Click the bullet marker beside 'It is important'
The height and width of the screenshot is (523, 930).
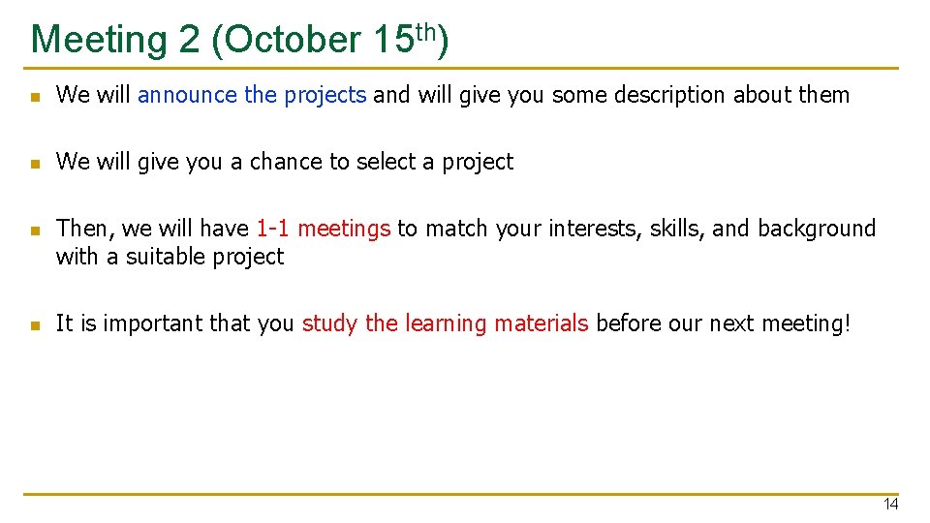pos(34,325)
